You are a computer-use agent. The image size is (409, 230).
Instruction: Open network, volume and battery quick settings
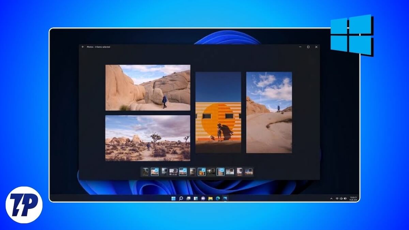click(341, 198)
